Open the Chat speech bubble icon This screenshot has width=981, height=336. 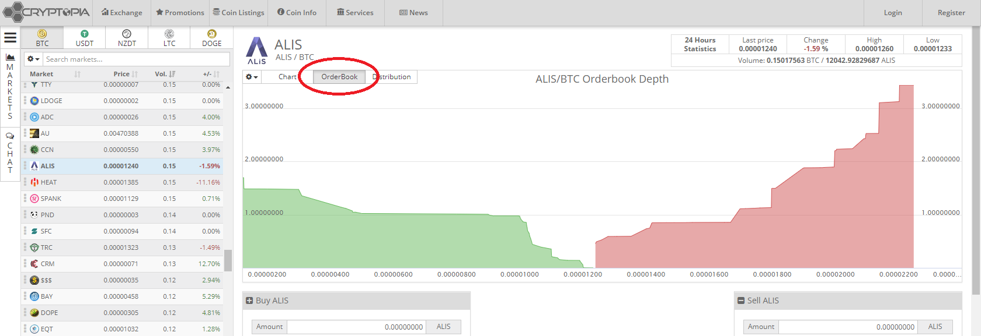10,136
